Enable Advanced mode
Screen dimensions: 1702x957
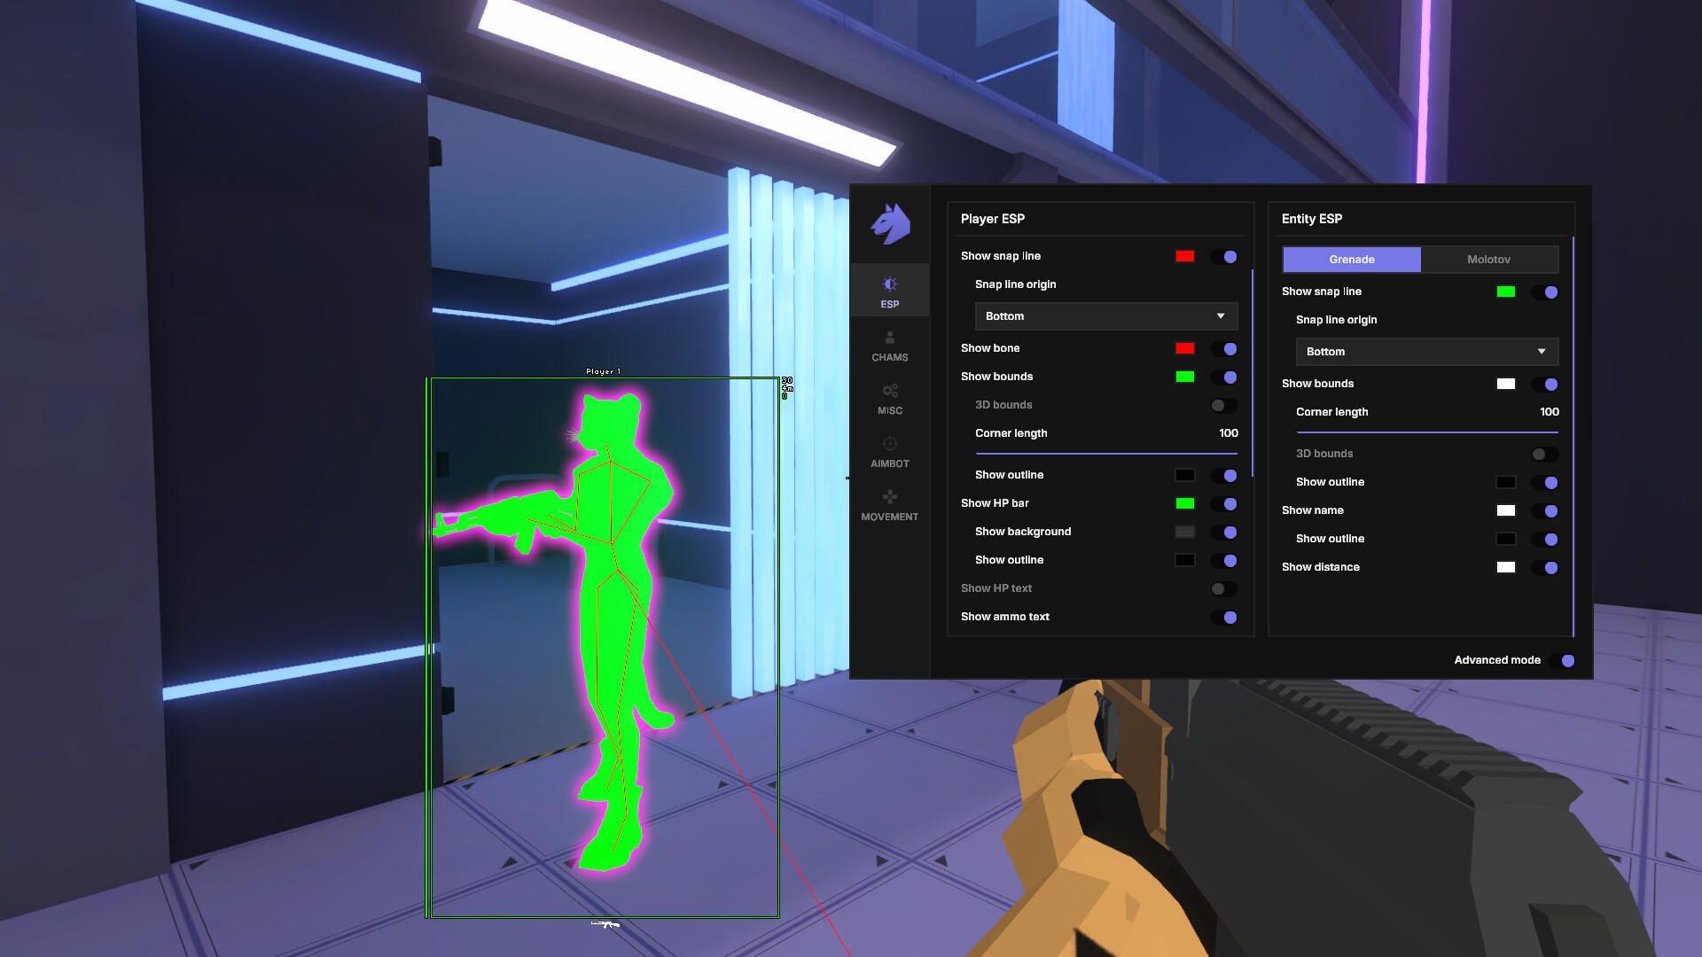(x=1567, y=660)
